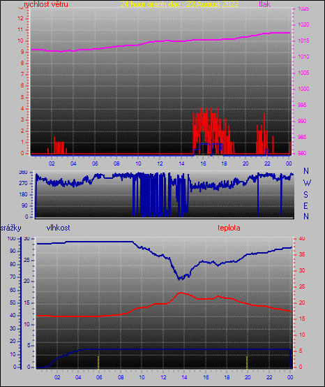Click the '16' hour label under wind speed graph
The image size is (325, 387).
203,163
